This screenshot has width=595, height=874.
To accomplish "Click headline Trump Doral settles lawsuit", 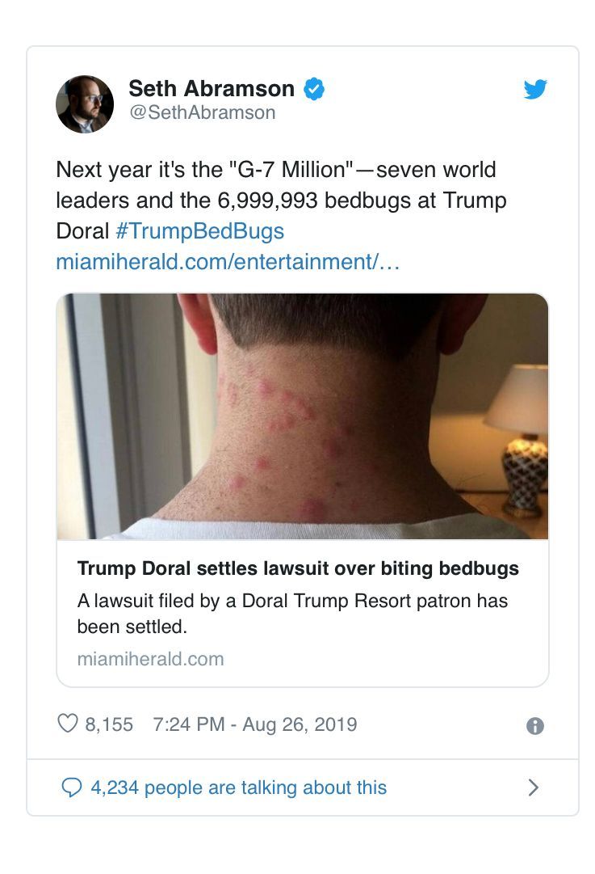I will pos(298,568).
